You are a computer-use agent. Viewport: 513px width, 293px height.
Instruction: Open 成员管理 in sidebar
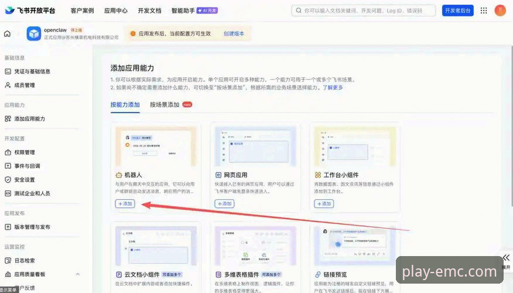(25, 85)
